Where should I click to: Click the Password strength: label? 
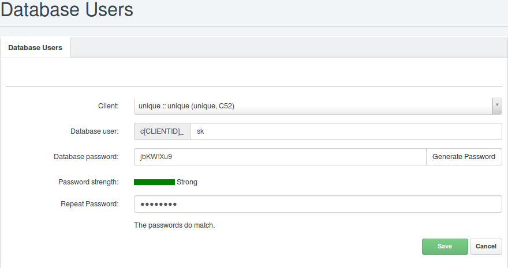tap(88, 182)
